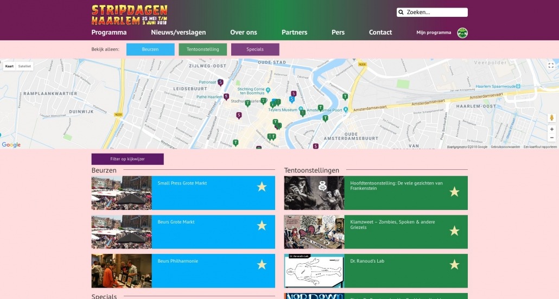Click Filter op kijkwijzer button
Screen dimensions: 559x299
pyautogui.click(x=128, y=159)
